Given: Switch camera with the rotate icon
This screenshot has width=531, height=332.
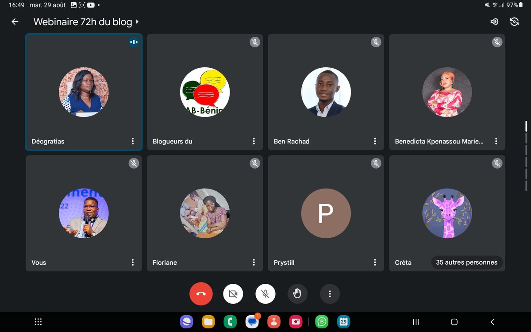Looking at the screenshot, I should 514,22.
